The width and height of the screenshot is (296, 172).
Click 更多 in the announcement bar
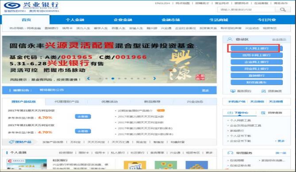point(205,90)
